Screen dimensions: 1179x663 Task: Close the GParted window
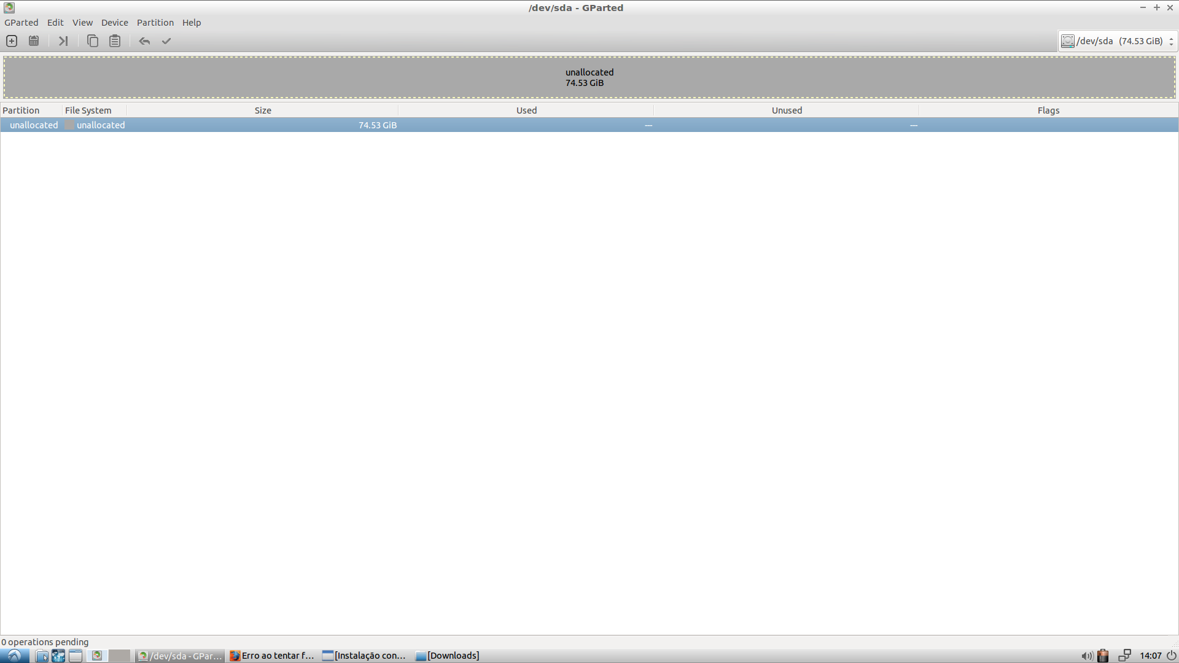(x=1170, y=7)
